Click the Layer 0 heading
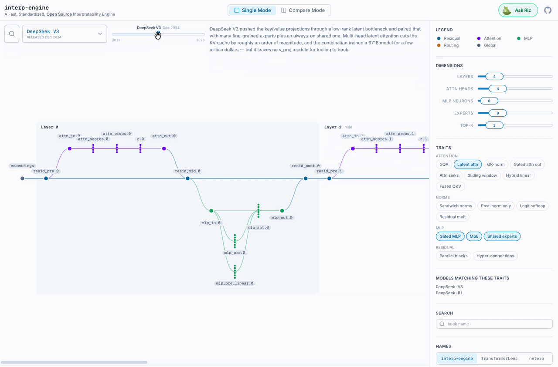This screenshot has width=558, height=367. click(x=49, y=127)
